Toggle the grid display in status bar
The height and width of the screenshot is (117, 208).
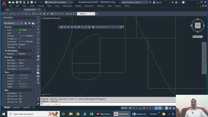pos(130,108)
